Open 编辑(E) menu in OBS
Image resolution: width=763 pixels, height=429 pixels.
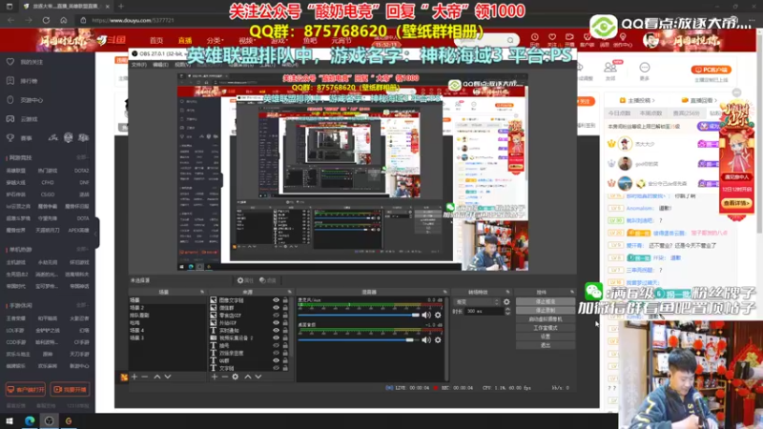160,65
